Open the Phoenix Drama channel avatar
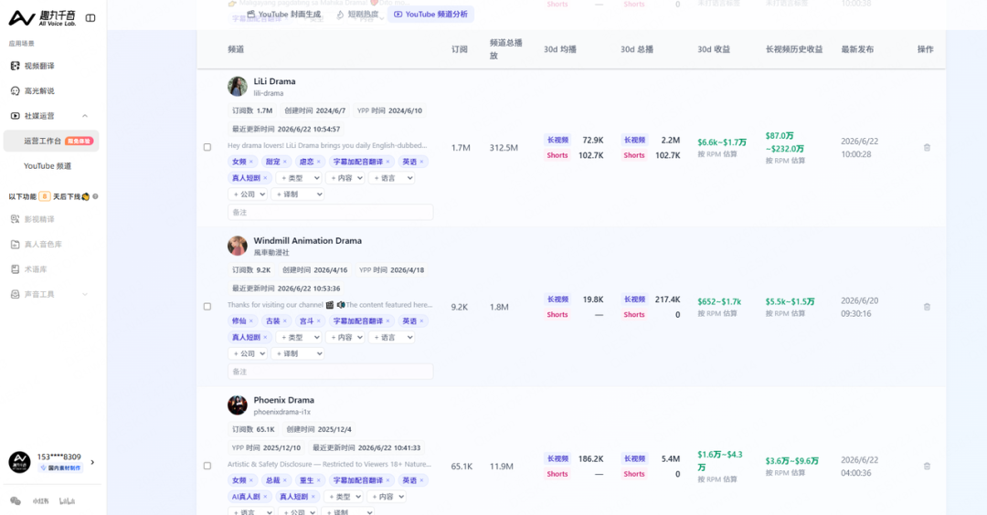Viewport: 987px width, 515px height. click(238, 405)
